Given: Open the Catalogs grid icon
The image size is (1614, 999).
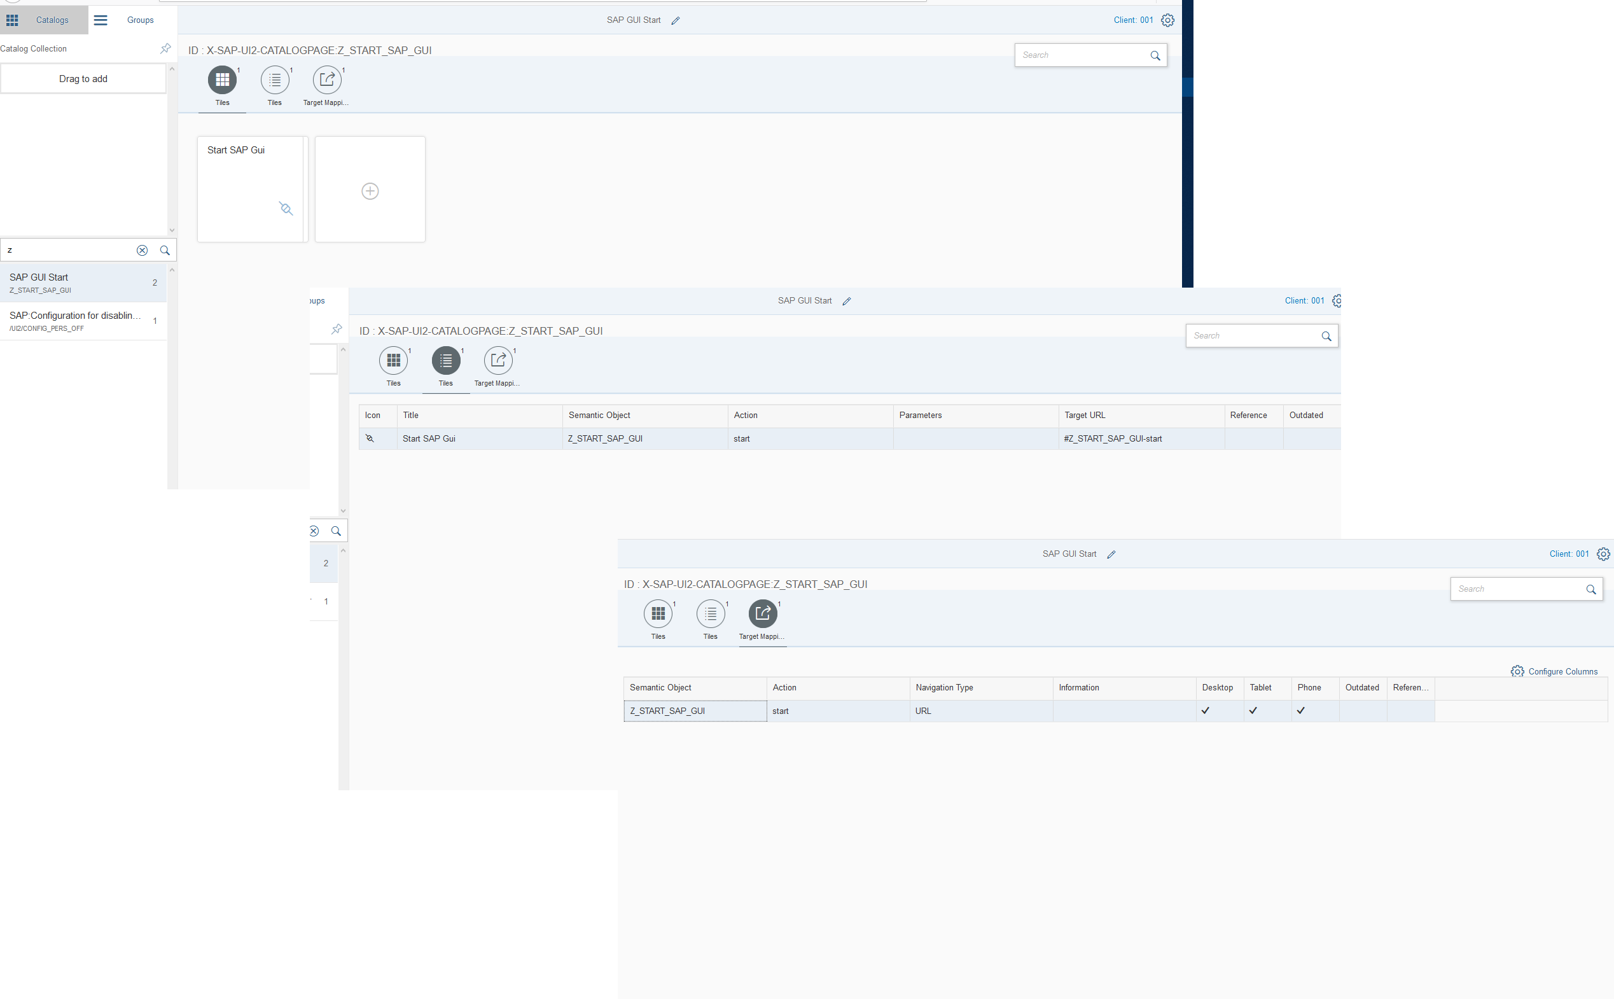Looking at the screenshot, I should [13, 20].
